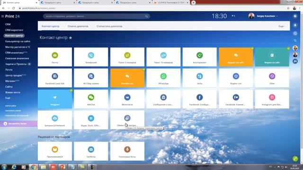
Task: Switch to the Статистика диалогов tab
Action: [x=109, y=26]
